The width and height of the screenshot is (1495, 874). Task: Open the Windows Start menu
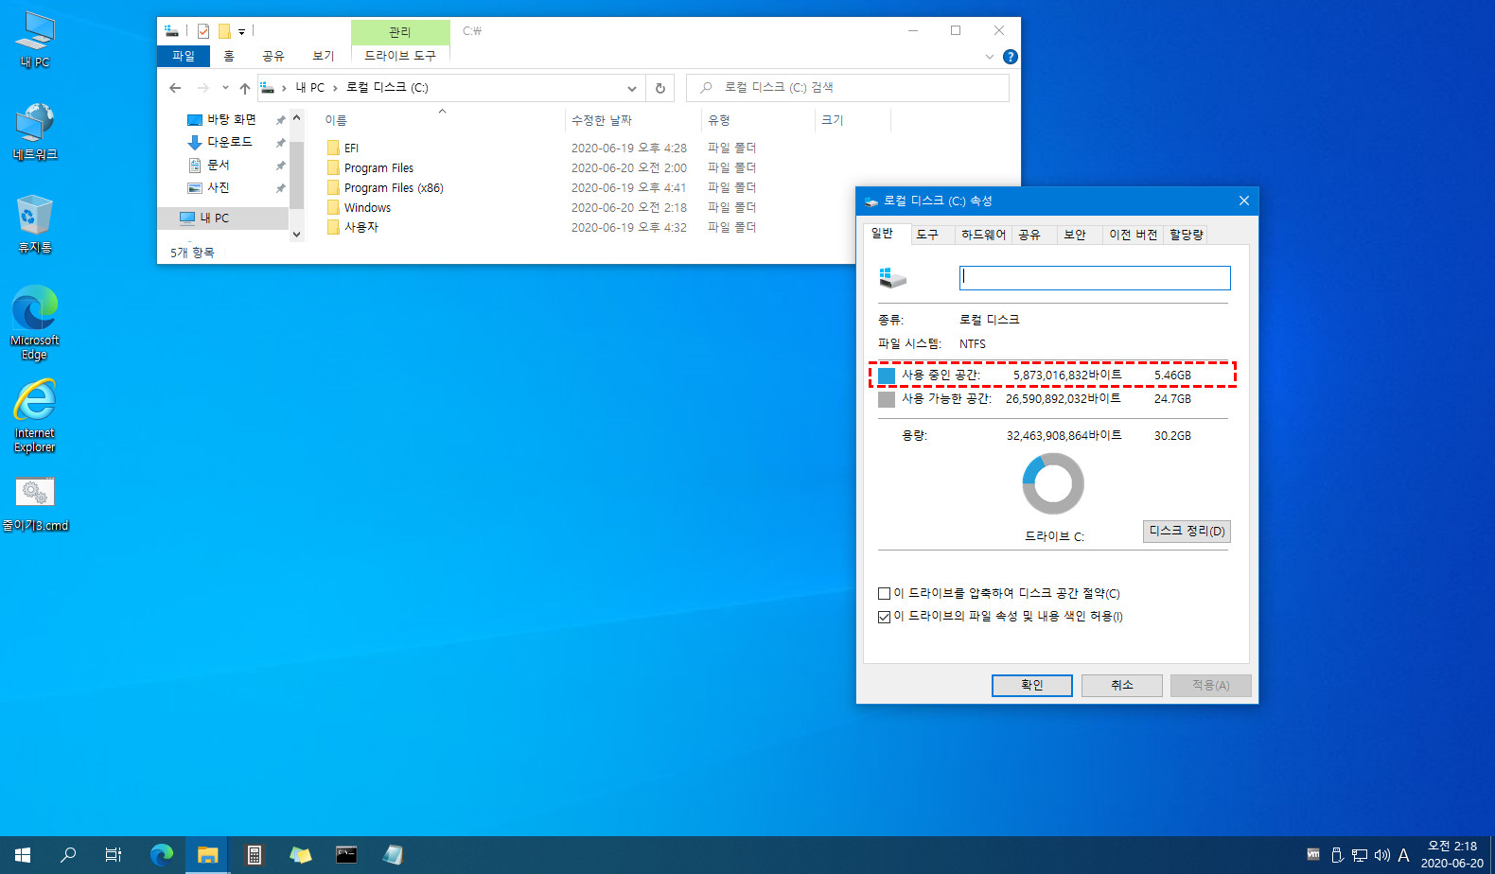pyautogui.click(x=23, y=855)
